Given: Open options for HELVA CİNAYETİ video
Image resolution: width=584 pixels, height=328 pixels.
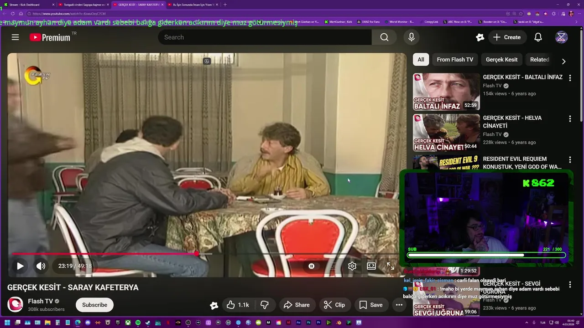Looking at the screenshot, I should coord(570,119).
